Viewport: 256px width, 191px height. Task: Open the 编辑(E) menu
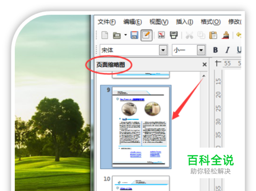(133, 22)
